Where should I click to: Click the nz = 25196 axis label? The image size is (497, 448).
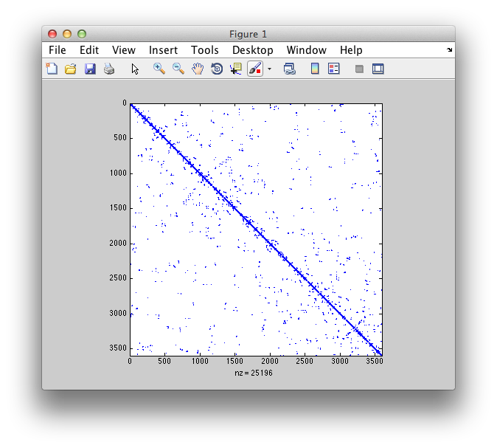tap(255, 373)
